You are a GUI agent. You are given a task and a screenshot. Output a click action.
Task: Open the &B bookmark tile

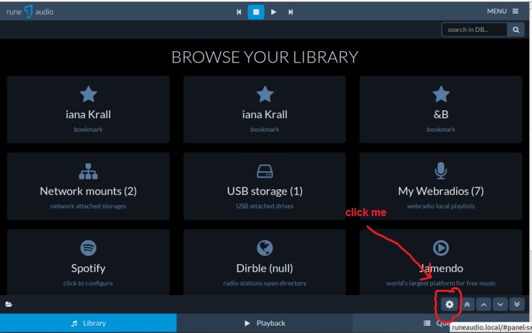click(441, 109)
